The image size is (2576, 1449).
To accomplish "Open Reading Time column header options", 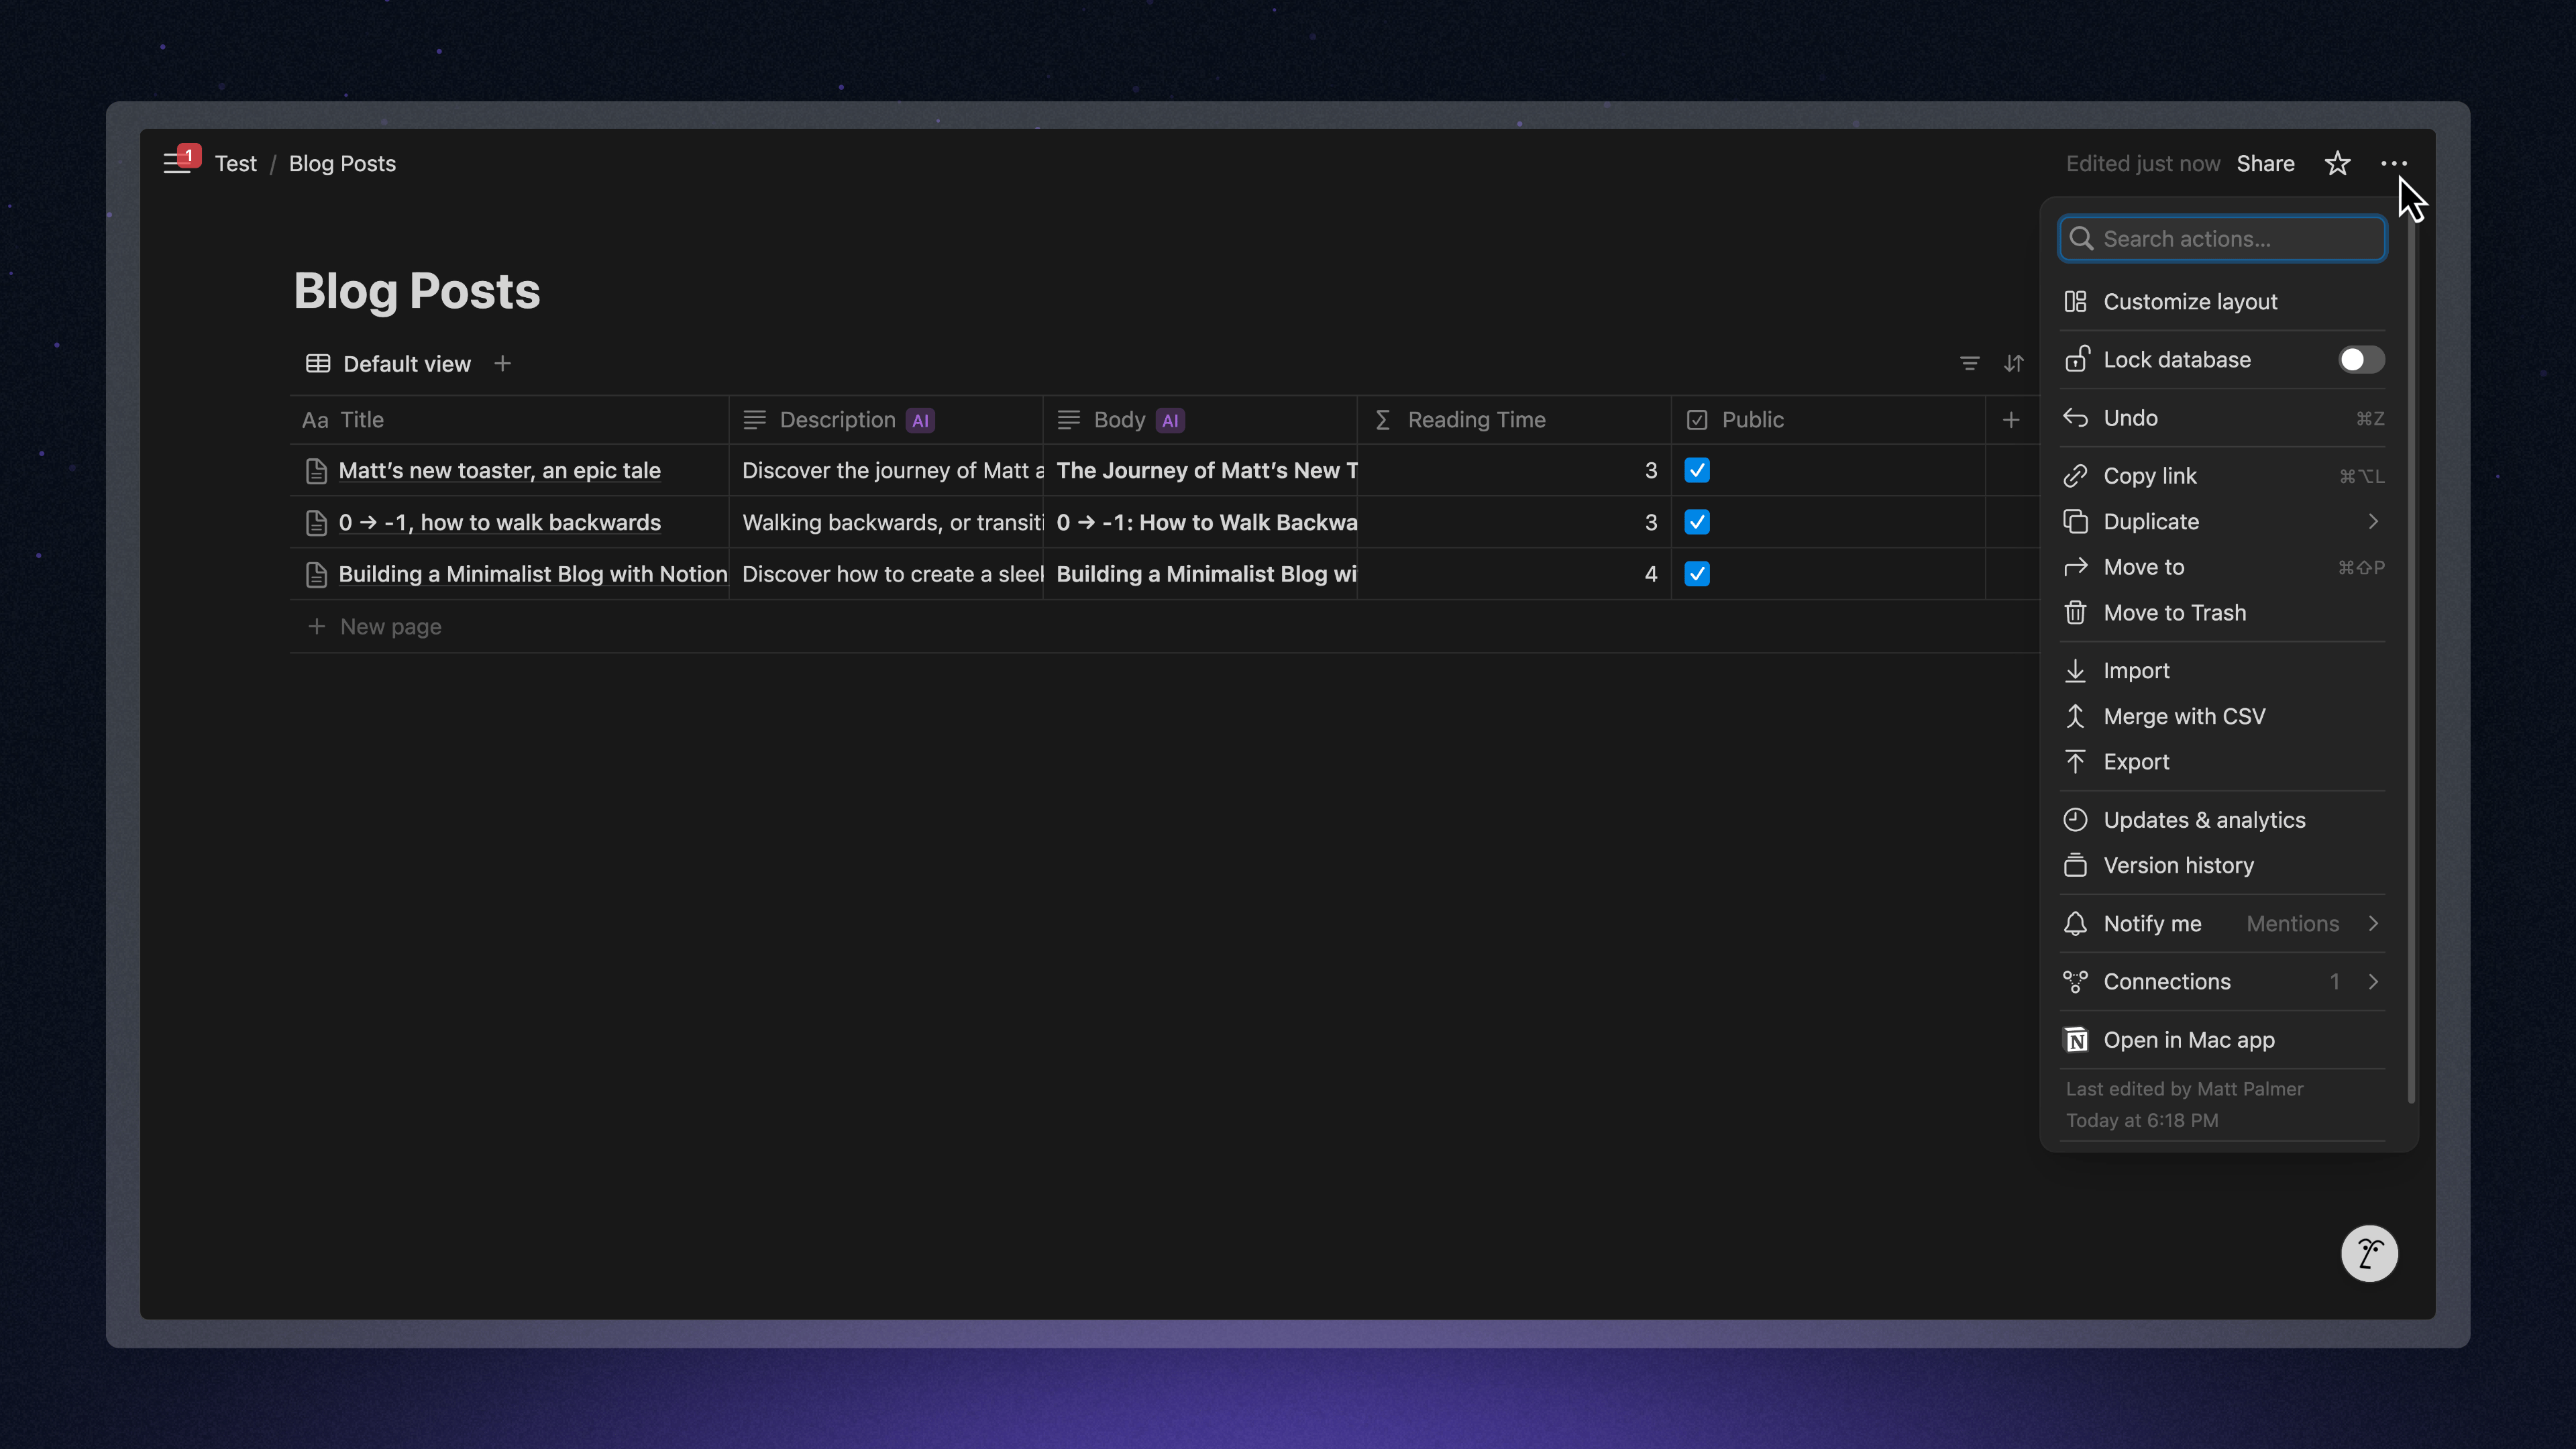I will [1514, 420].
